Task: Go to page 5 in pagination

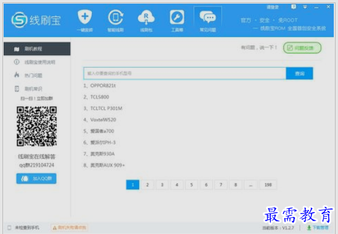Action: [x=192, y=184]
